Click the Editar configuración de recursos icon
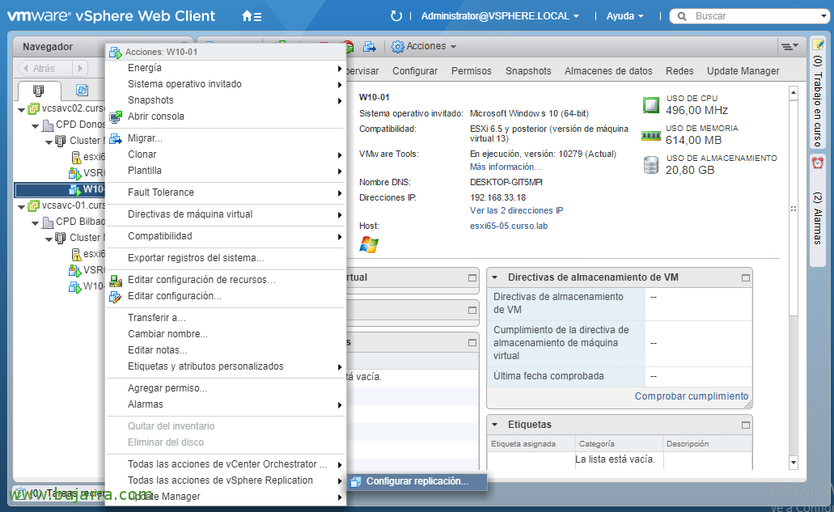The width and height of the screenshot is (834, 512). 116,280
